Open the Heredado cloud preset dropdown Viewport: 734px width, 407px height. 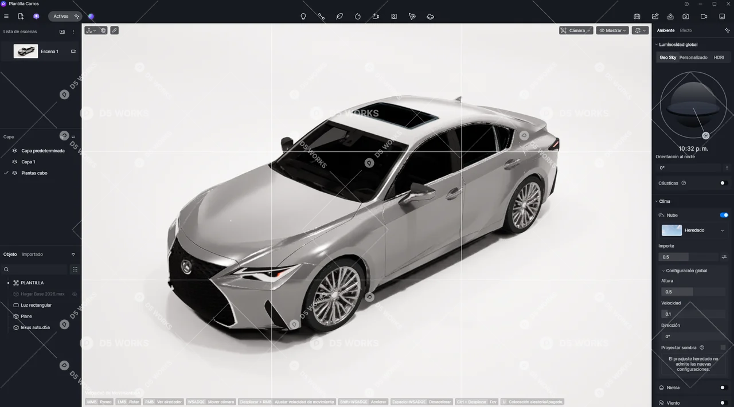[x=693, y=230]
